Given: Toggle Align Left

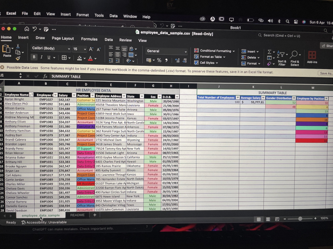Looking at the screenshot, I should [111, 54].
